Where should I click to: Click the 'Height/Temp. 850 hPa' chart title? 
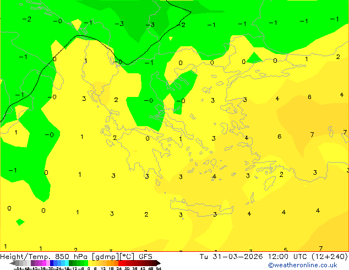pyautogui.click(x=43, y=256)
